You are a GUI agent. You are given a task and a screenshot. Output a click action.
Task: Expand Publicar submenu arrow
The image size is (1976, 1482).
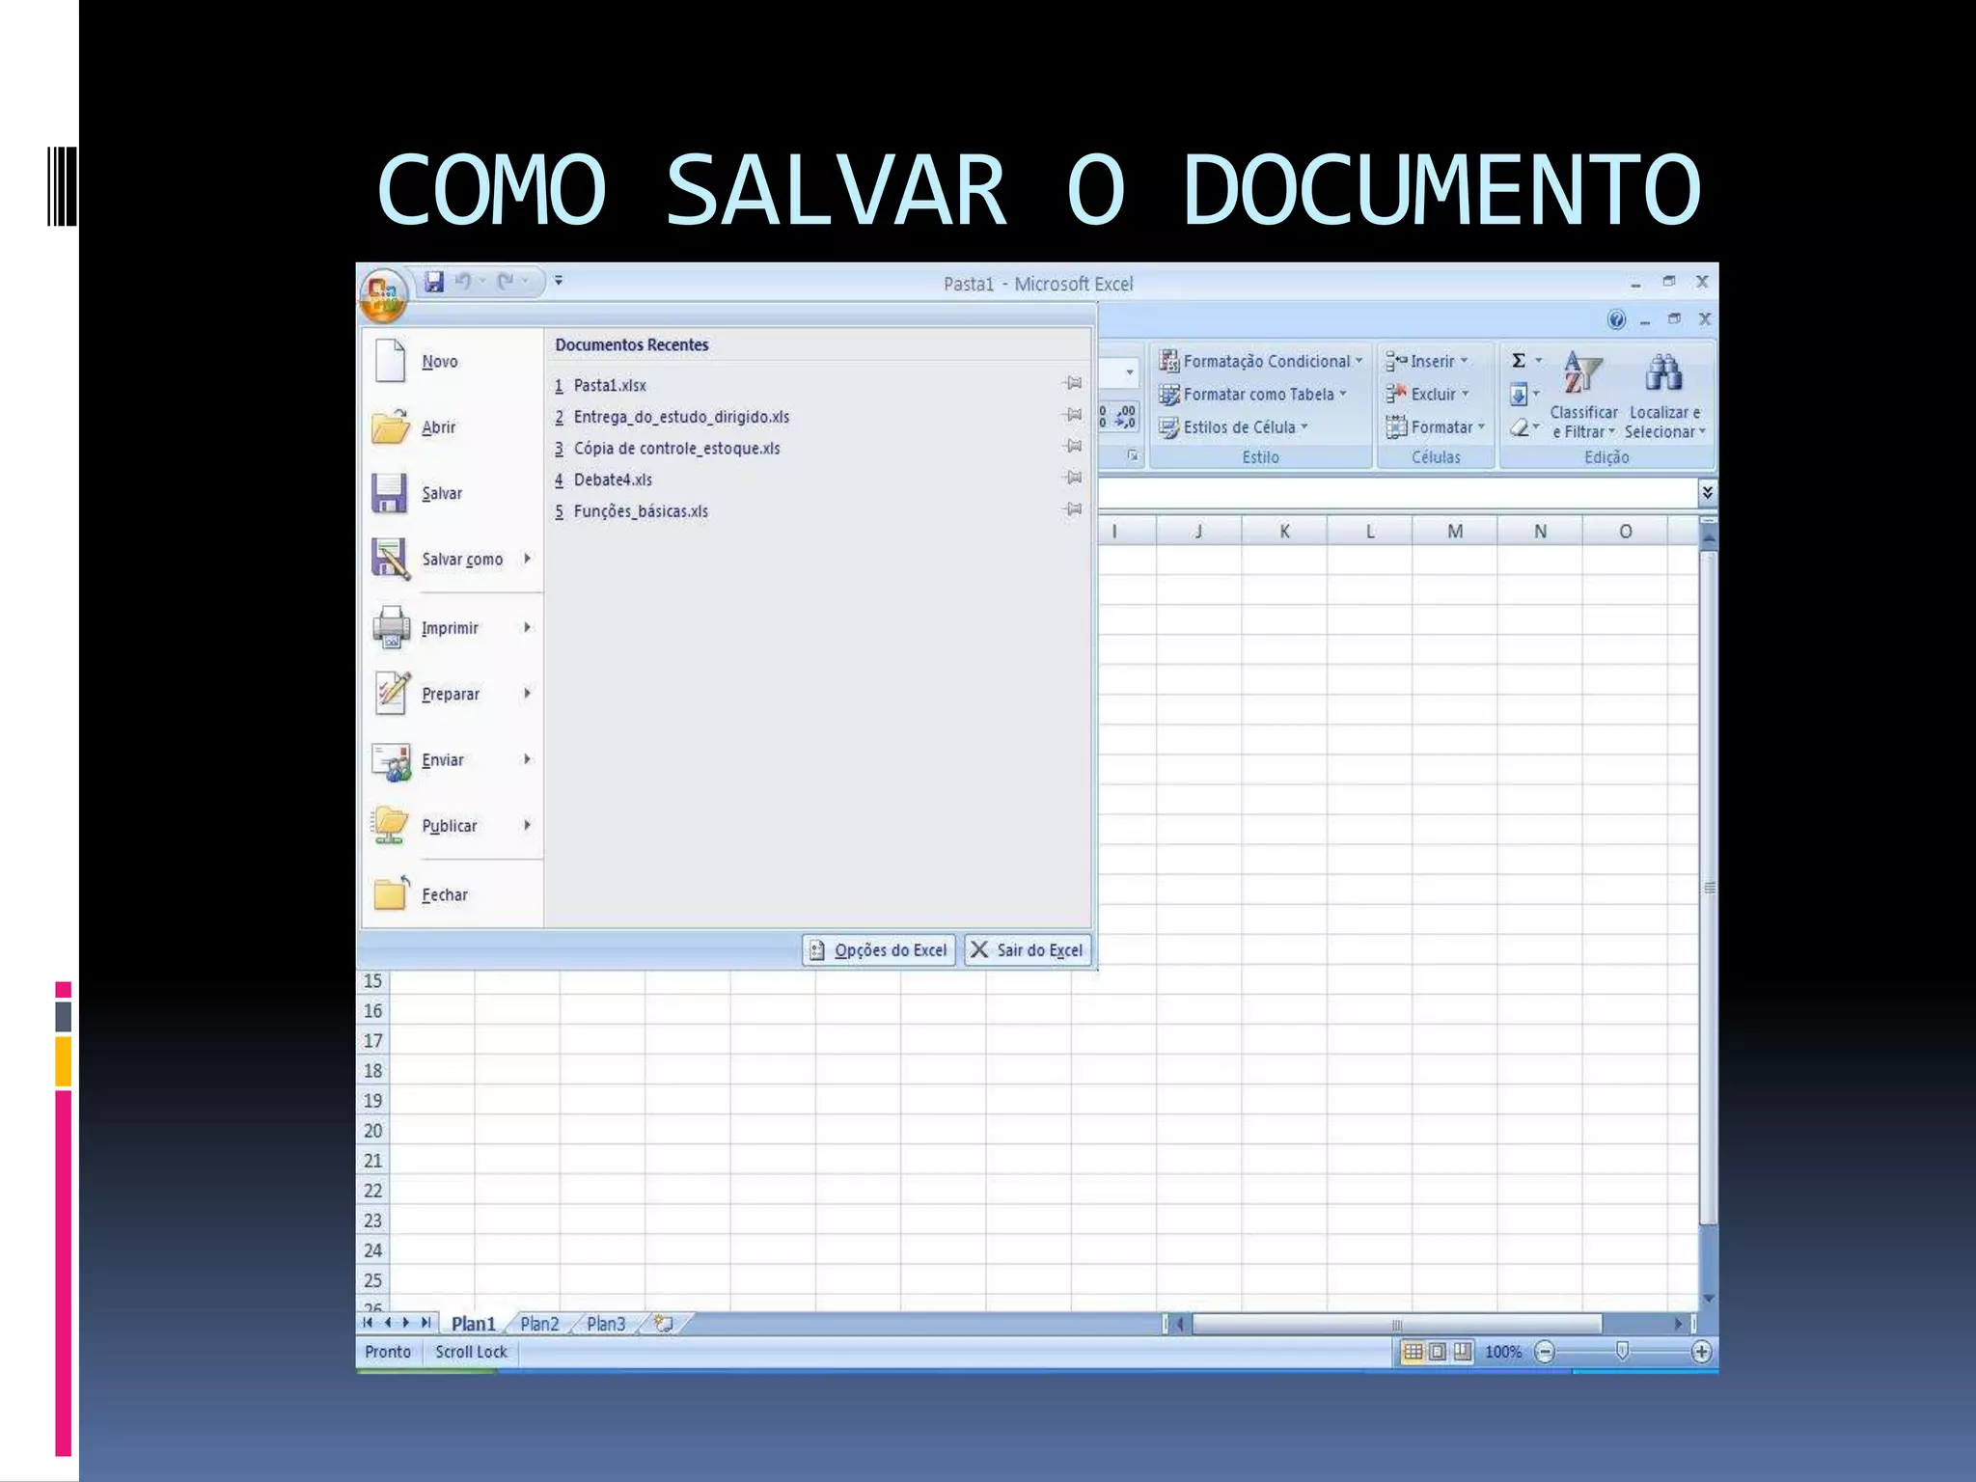click(x=528, y=825)
